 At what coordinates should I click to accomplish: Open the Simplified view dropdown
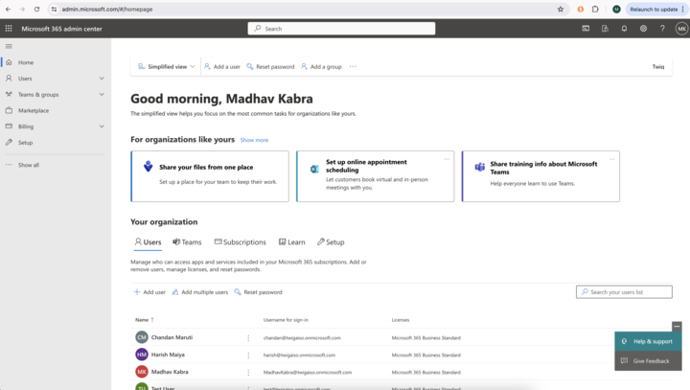click(166, 67)
